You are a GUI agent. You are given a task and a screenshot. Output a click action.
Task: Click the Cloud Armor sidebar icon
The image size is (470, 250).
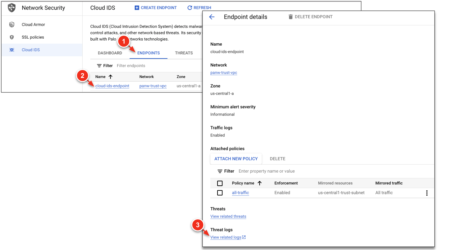pos(12,25)
